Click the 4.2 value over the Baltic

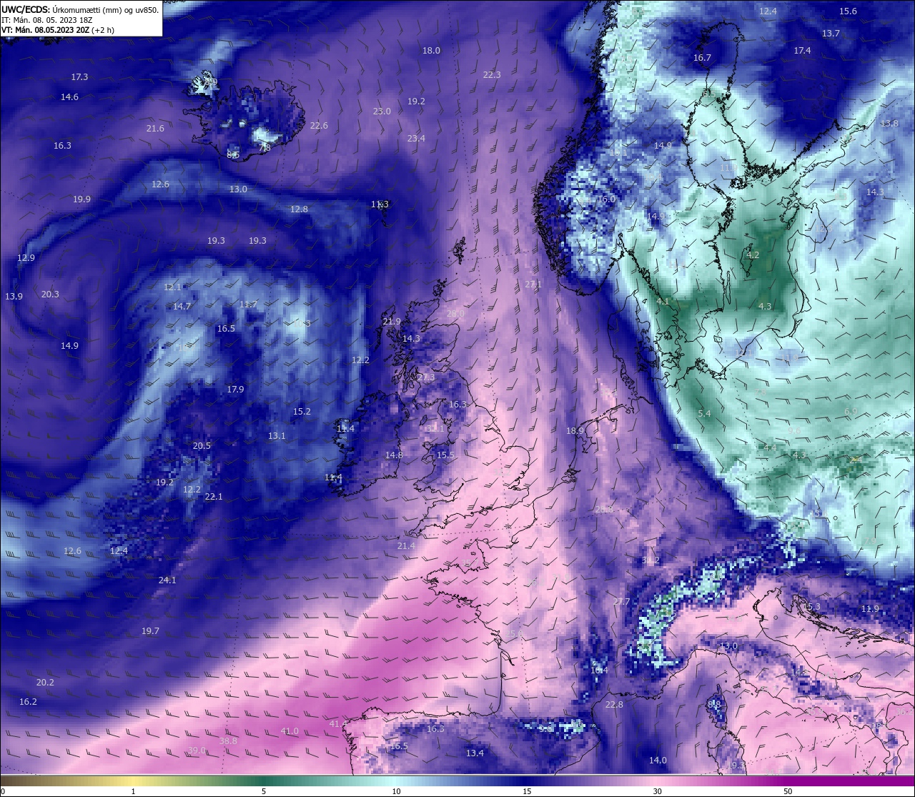[753, 255]
